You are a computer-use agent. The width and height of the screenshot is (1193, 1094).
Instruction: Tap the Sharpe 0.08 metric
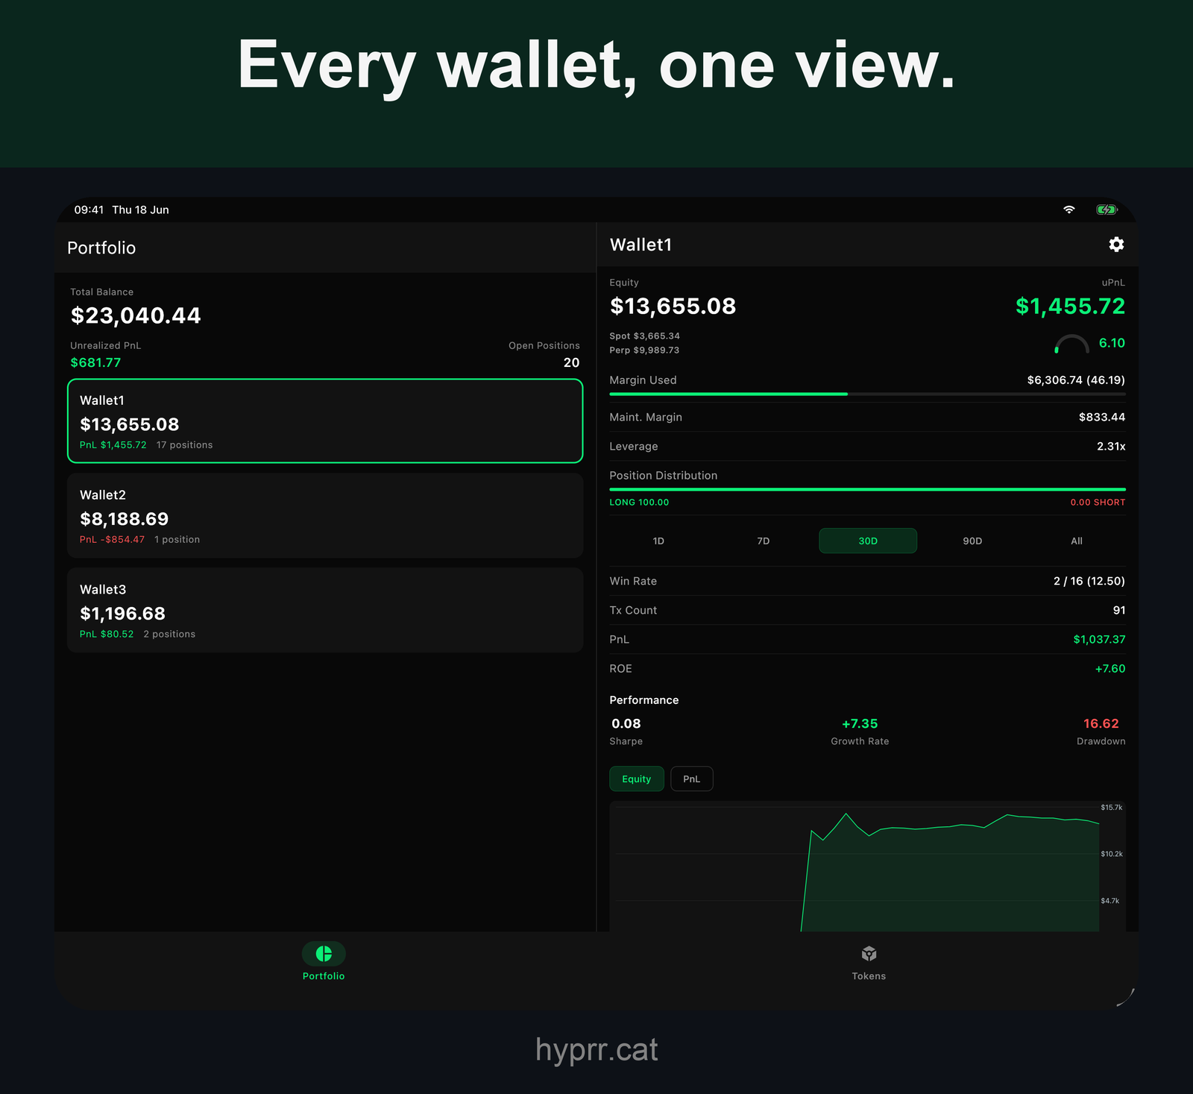point(626,731)
